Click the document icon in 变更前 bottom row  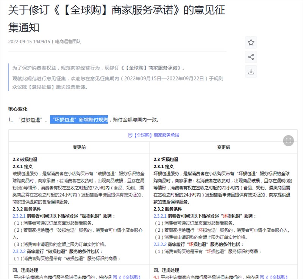pos(115,277)
